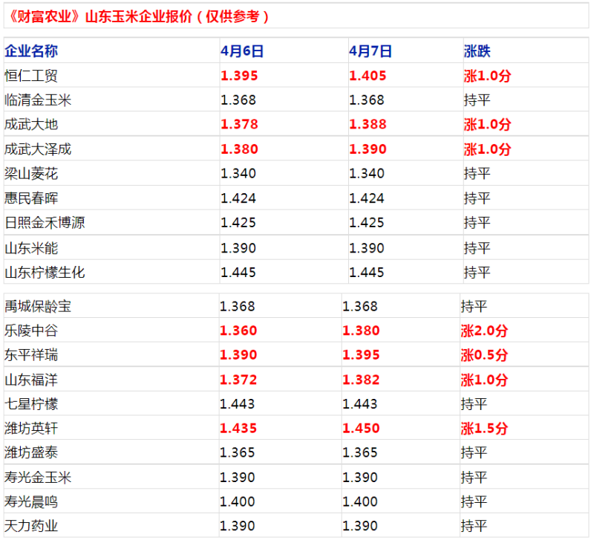
Task: Click the company name 潍坊盛泰
Action: tap(31, 452)
